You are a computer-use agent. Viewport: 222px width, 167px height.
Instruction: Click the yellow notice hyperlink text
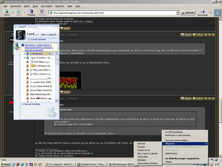pos(39,48)
